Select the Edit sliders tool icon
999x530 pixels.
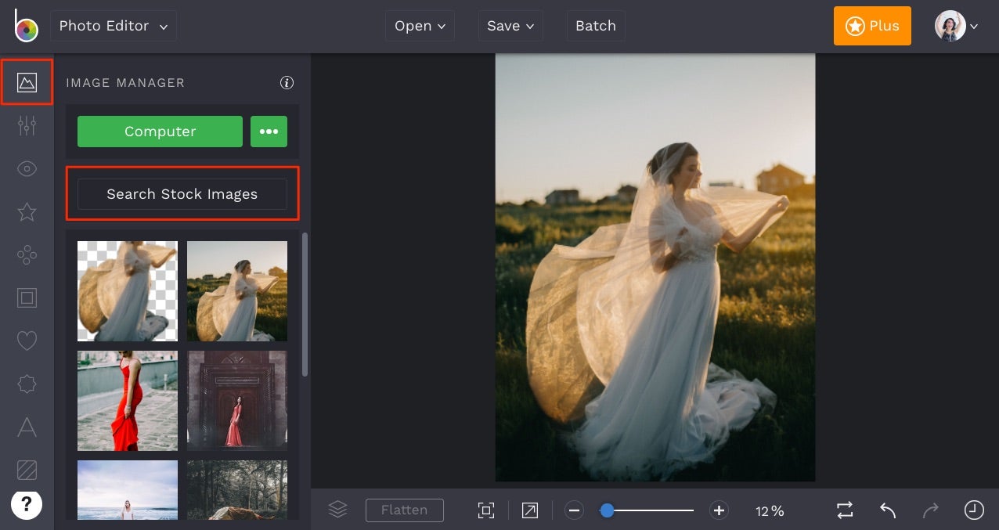27,125
